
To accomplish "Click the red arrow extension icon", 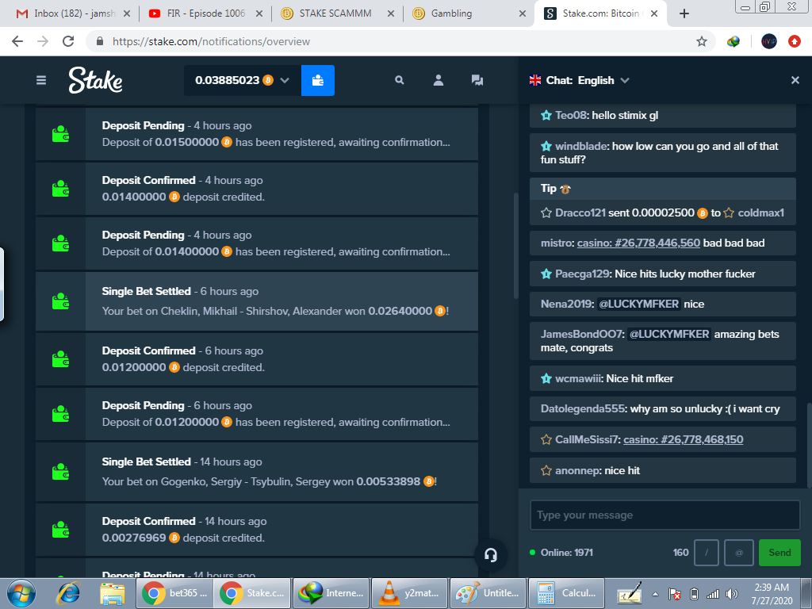I will point(795,41).
